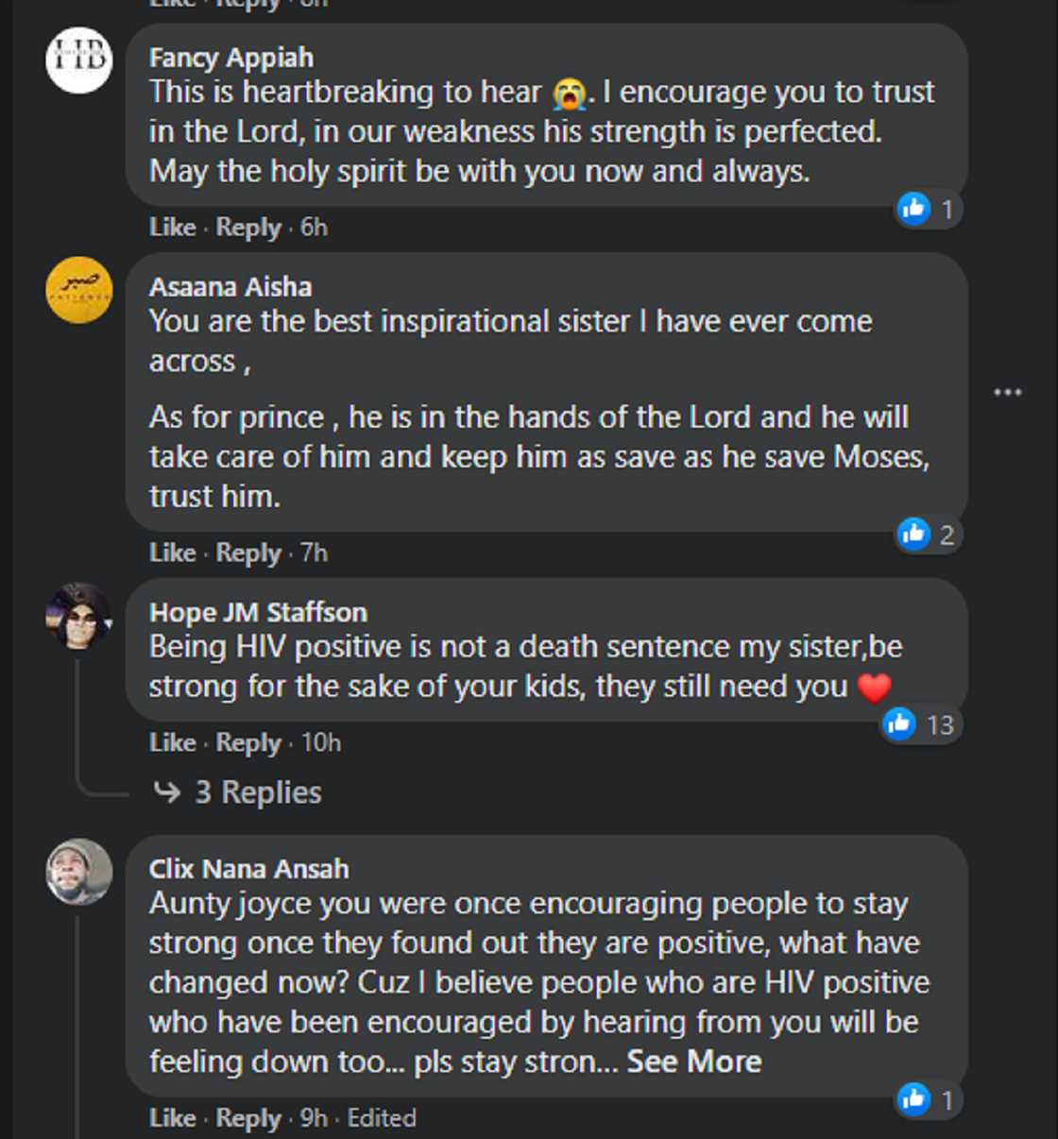
Task: Click the 7h timestamp on Asaana Aisha's comment
Action: click(x=314, y=552)
